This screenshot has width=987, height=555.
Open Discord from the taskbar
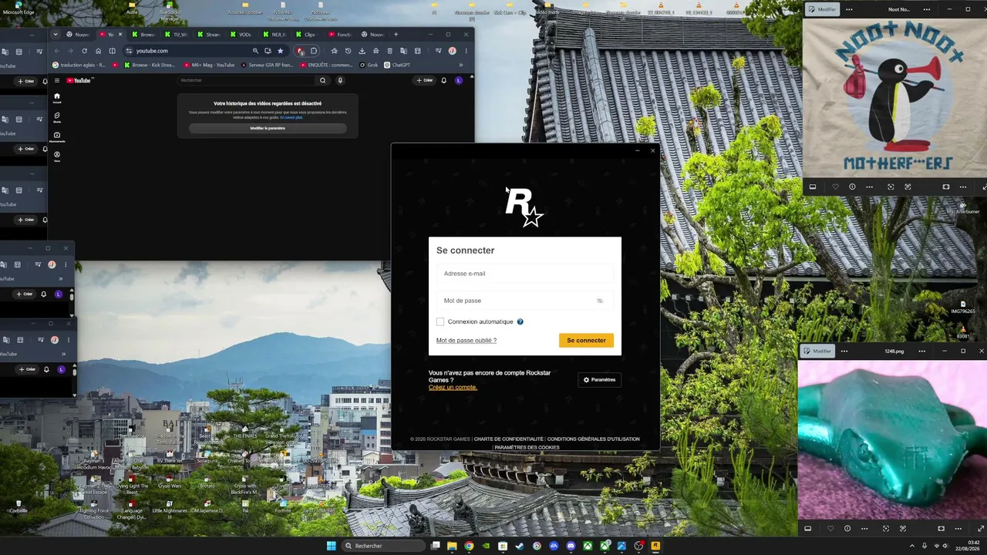571,546
